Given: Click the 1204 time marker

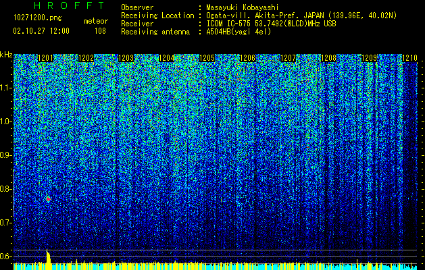Looking at the screenshot, I should pos(167,58).
